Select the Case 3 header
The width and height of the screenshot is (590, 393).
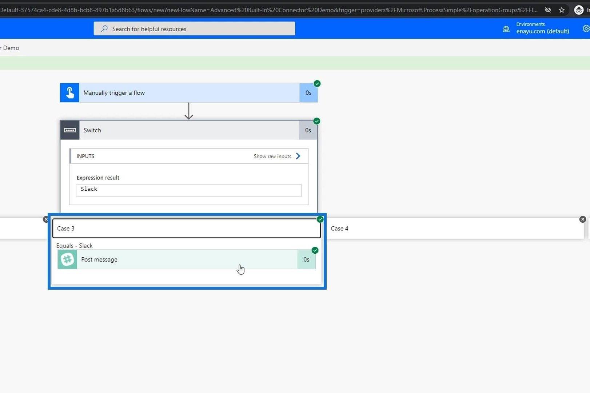(187, 229)
